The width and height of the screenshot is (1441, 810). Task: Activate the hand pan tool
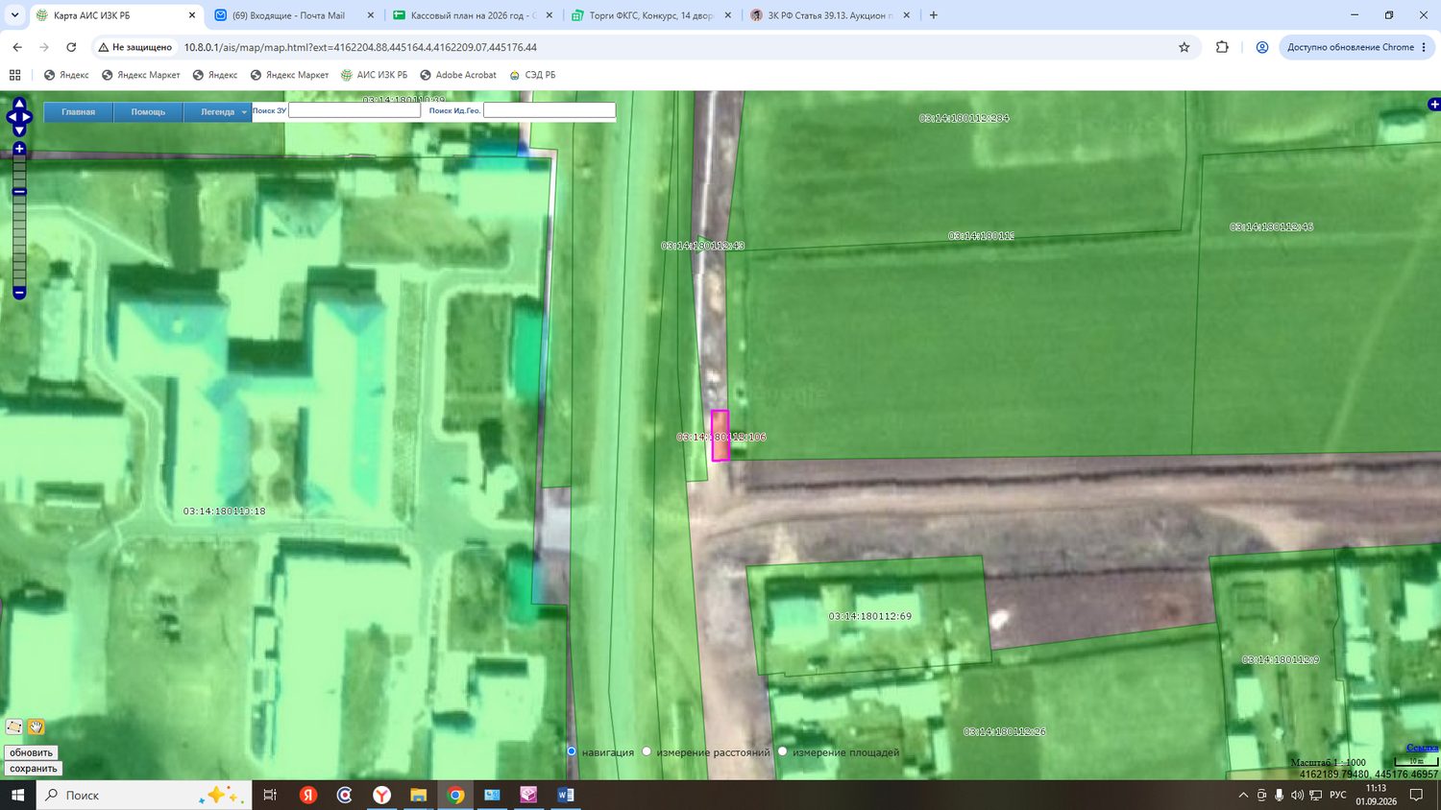(x=36, y=727)
